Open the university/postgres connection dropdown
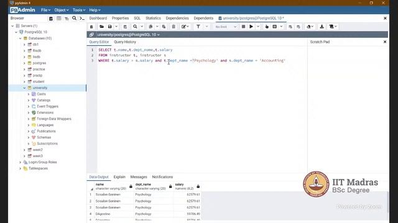 (129, 35)
